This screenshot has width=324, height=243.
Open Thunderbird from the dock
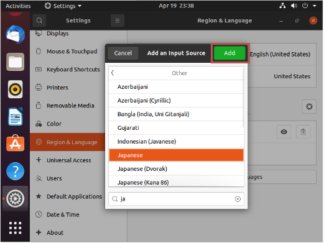coord(16,35)
